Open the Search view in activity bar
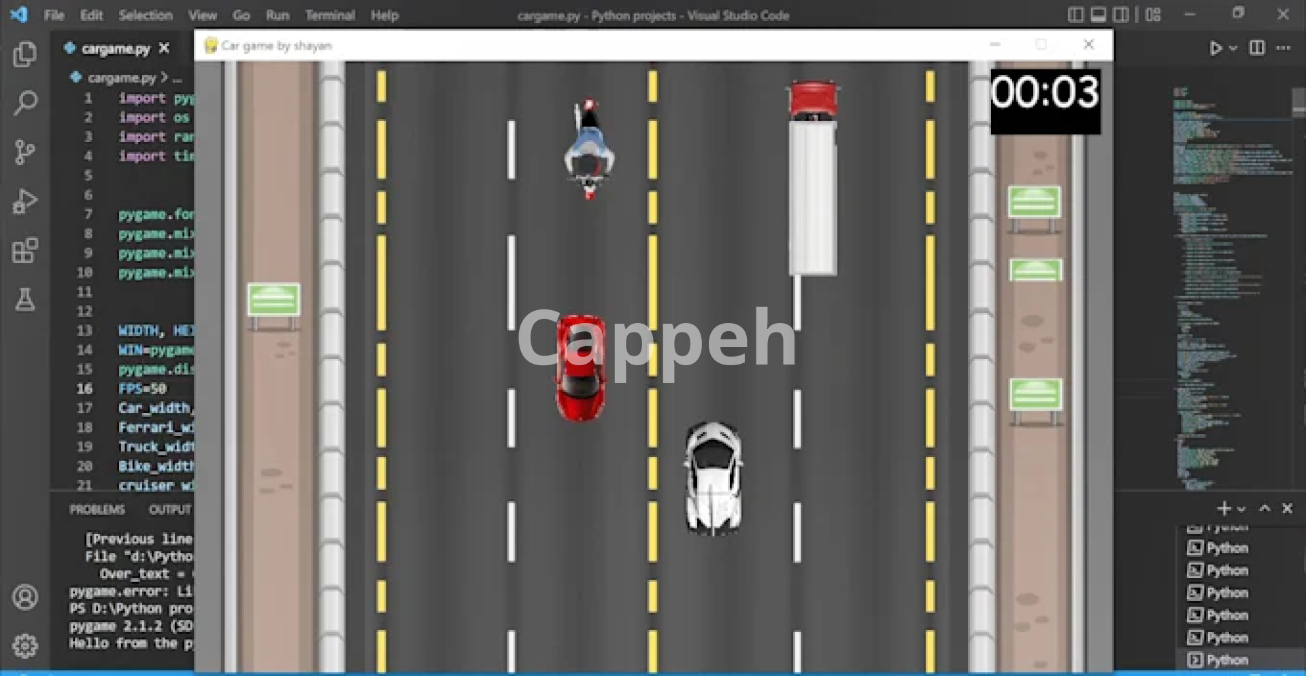1306x676 pixels. point(25,103)
